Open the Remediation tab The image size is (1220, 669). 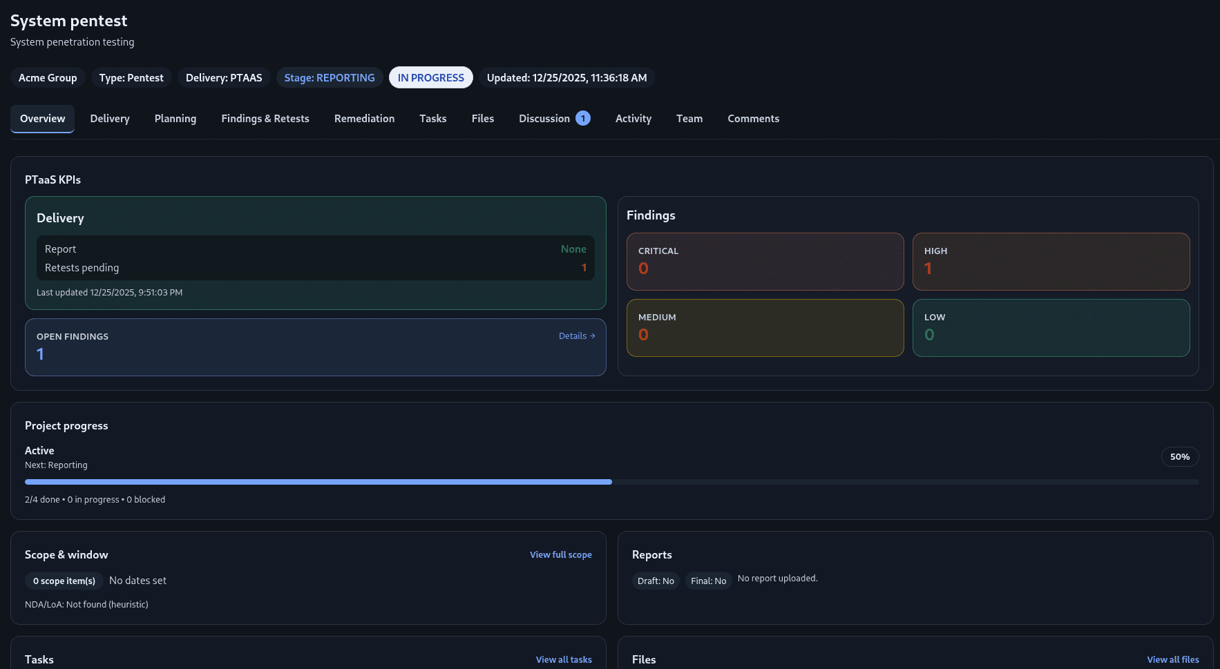[x=364, y=118]
